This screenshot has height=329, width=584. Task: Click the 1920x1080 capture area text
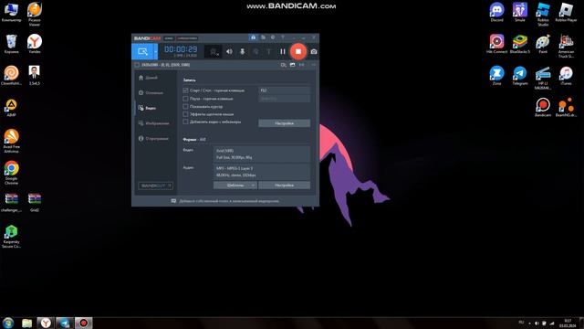tap(165, 65)
